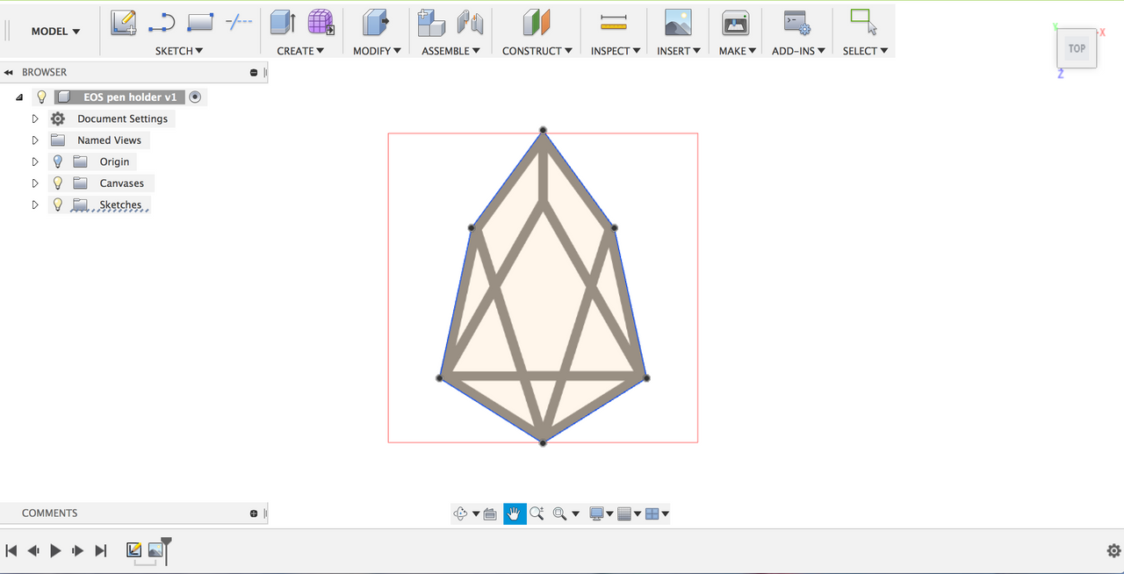
Task: Click the Press Pull modify icon
Action: (x=377, y=23)
